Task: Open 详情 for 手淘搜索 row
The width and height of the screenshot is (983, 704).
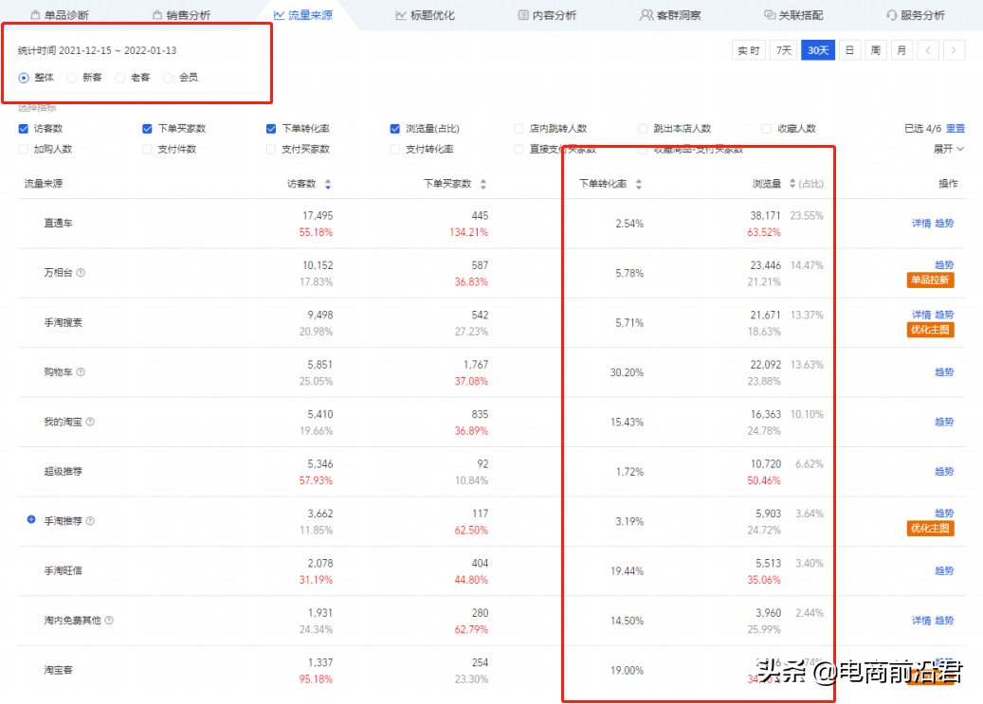Action: 921,315
